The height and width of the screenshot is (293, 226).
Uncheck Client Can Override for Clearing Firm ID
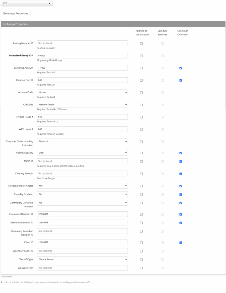click(181, 80)
